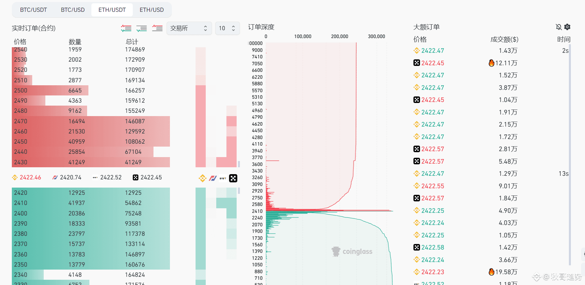Click the OKX icon on 12.11万 order
585x285 pixels.
click(x=417, y=63)
